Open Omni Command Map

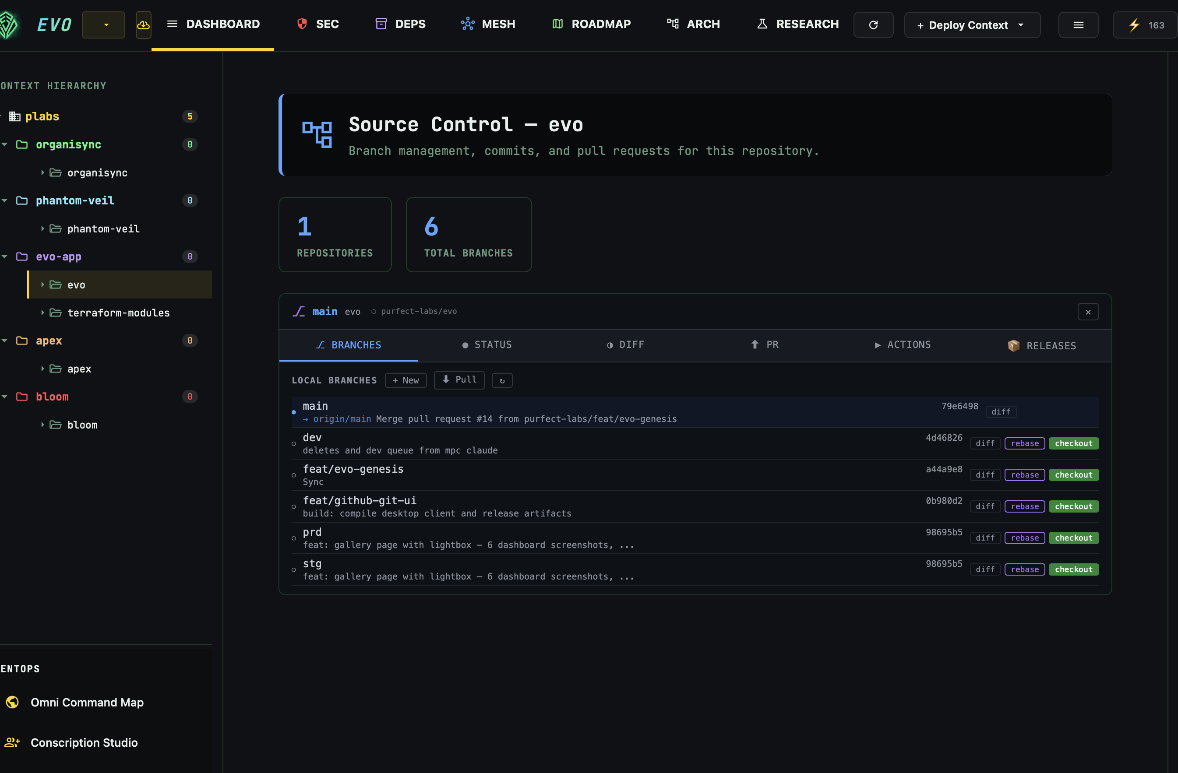tap(87, 702)
